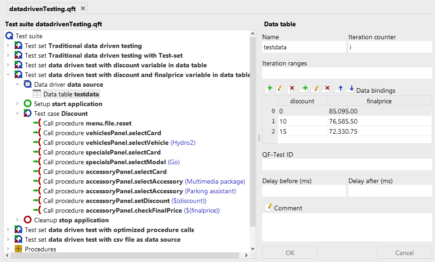Expand the Setup start application node
Image resolution: width=435 pixels, height=262 pixels.
[x=17, y=104]
